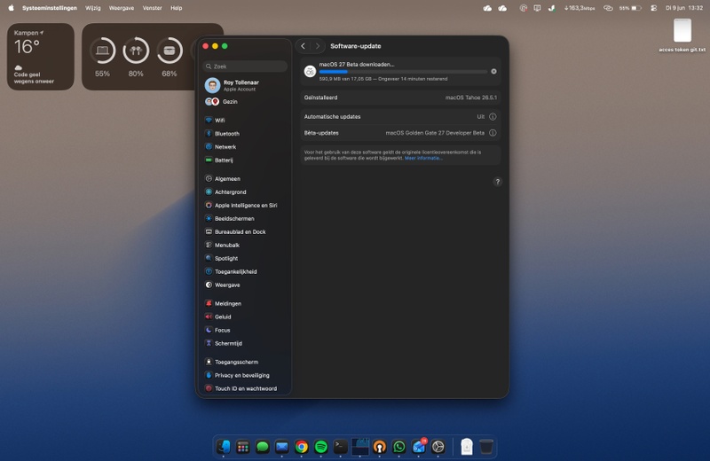This screenshot has height=461, width=710.
Task: Click the macOS Golden Gate 27 Developer Beta value
Action: tap(435, 133)
